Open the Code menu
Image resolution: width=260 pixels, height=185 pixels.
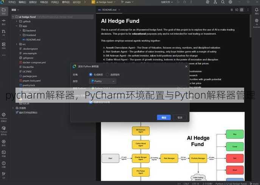tap(55, 2)
